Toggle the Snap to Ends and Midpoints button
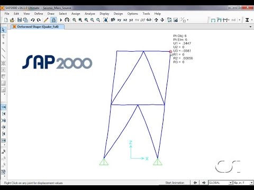The width and height of the screenshot is (254, 190). [x=4, y=114]
